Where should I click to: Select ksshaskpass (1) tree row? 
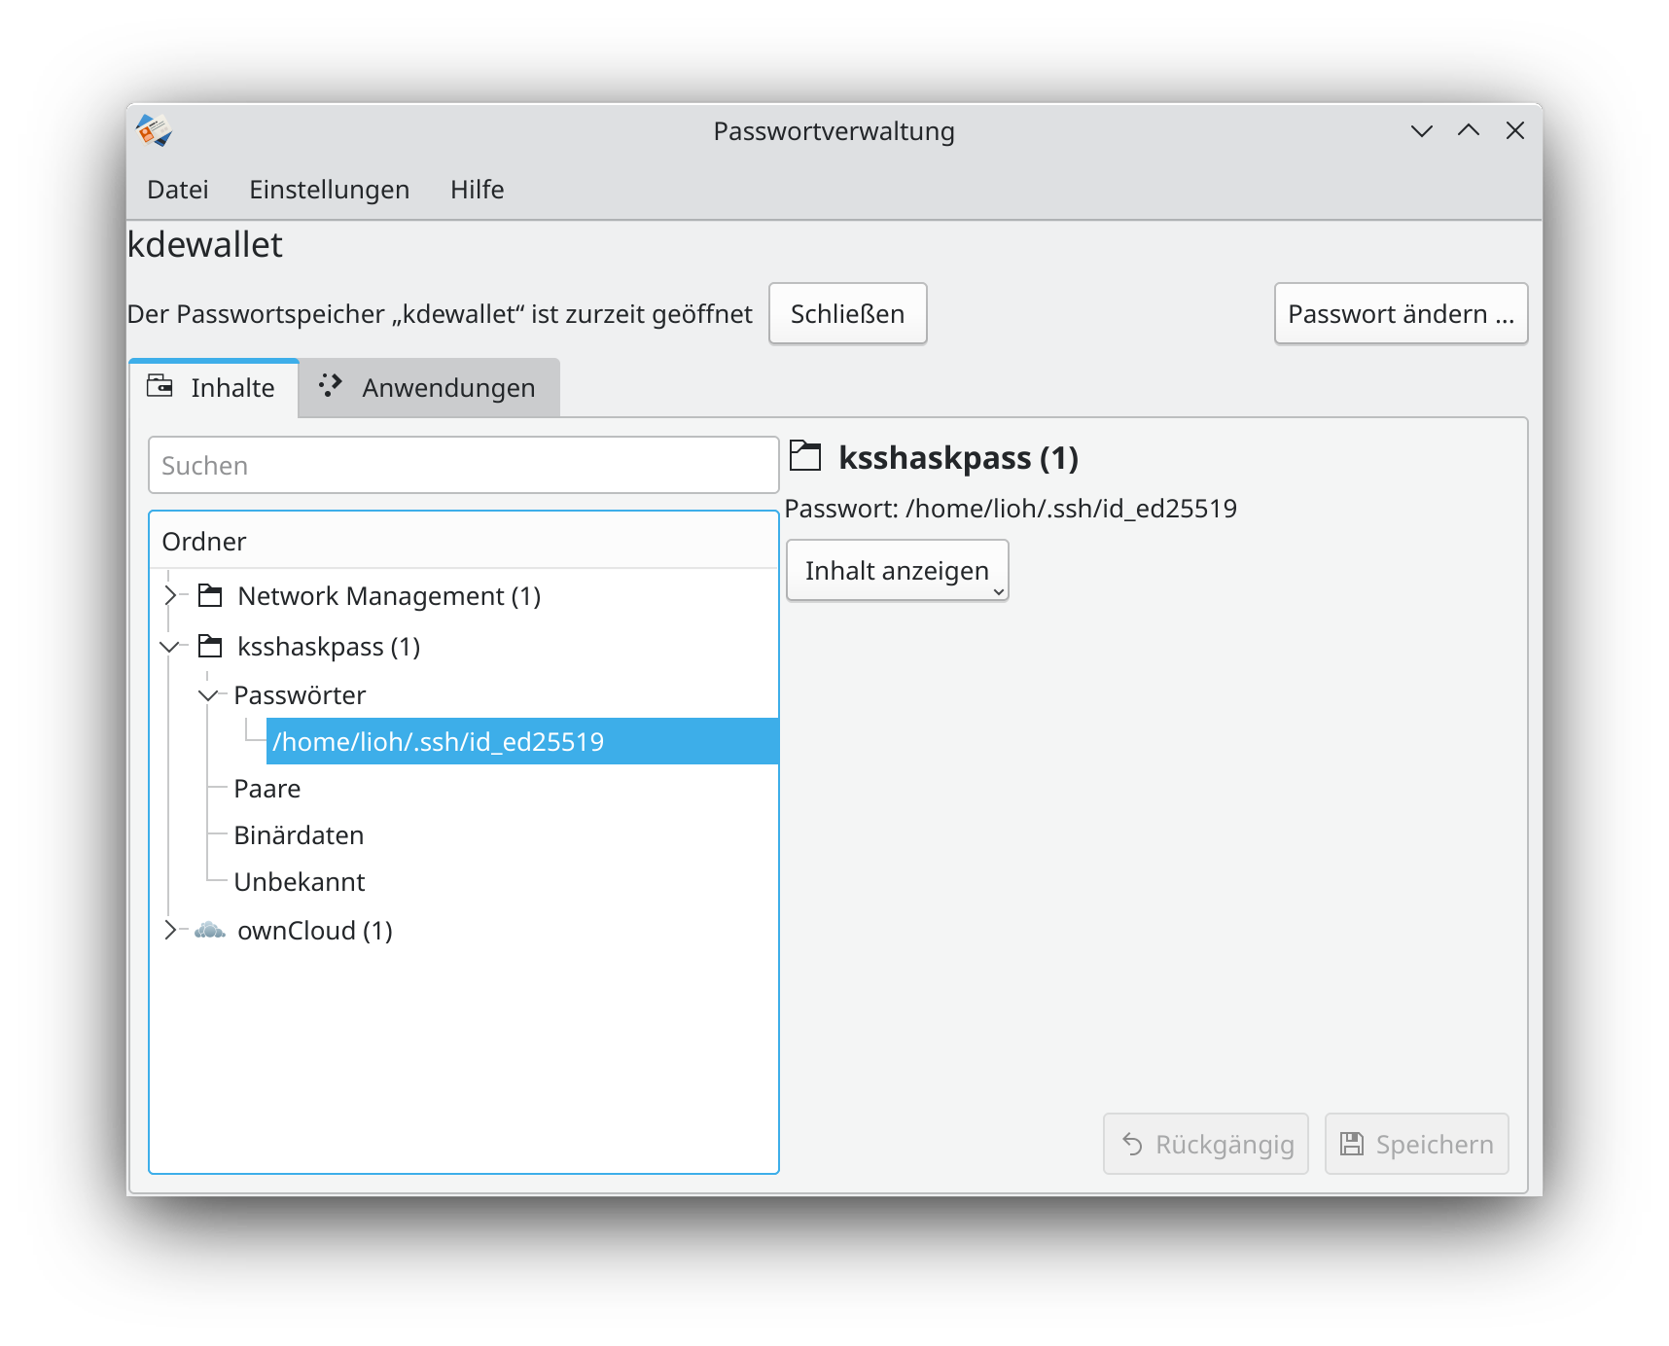329,647
